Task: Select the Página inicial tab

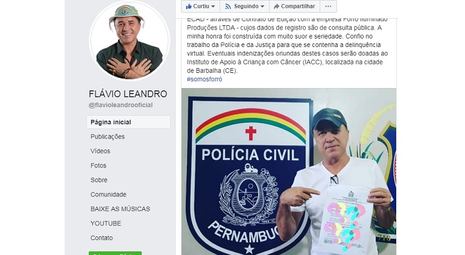Action: click(x=128, y=122)
